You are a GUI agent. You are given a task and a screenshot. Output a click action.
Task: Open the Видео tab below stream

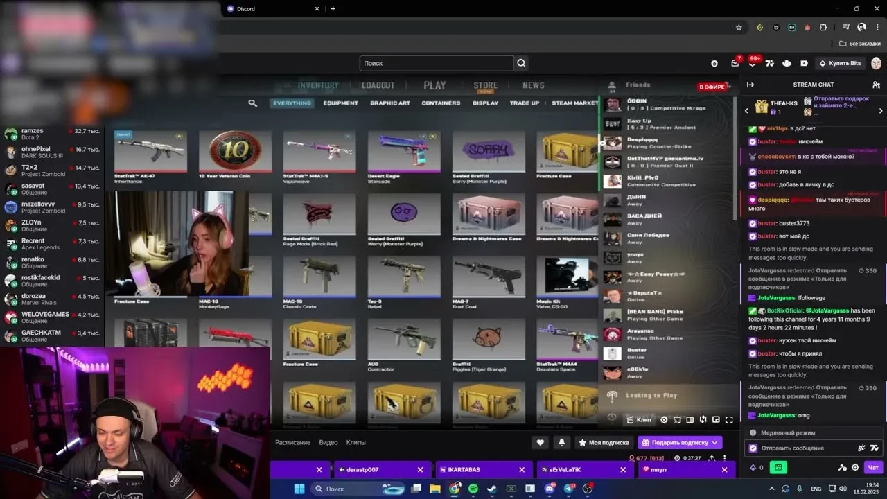click(x=328, y=442)
